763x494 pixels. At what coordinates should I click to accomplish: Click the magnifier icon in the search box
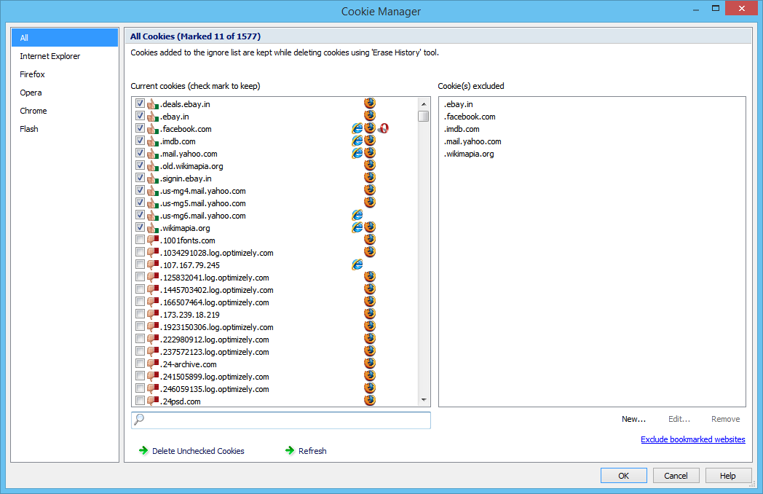138,420
